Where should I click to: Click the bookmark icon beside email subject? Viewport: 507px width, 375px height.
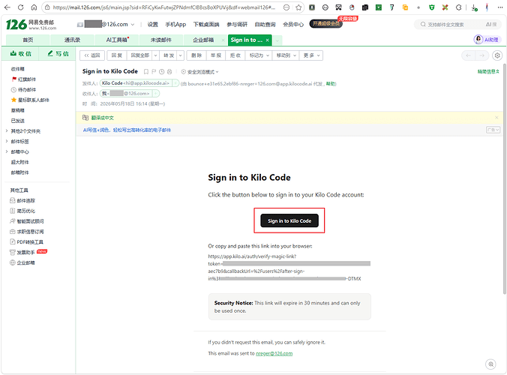click(145, 72)
